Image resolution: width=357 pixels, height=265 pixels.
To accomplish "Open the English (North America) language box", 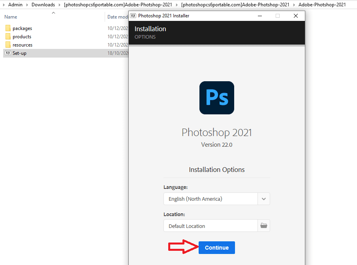I will click(x=210, y=199).
